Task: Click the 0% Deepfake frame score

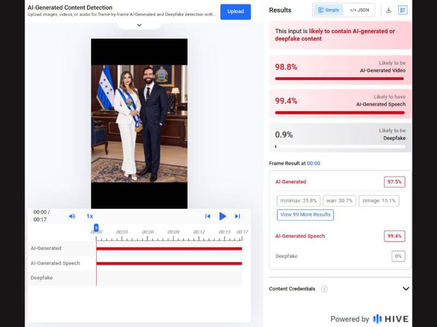Action: point(398,256)
